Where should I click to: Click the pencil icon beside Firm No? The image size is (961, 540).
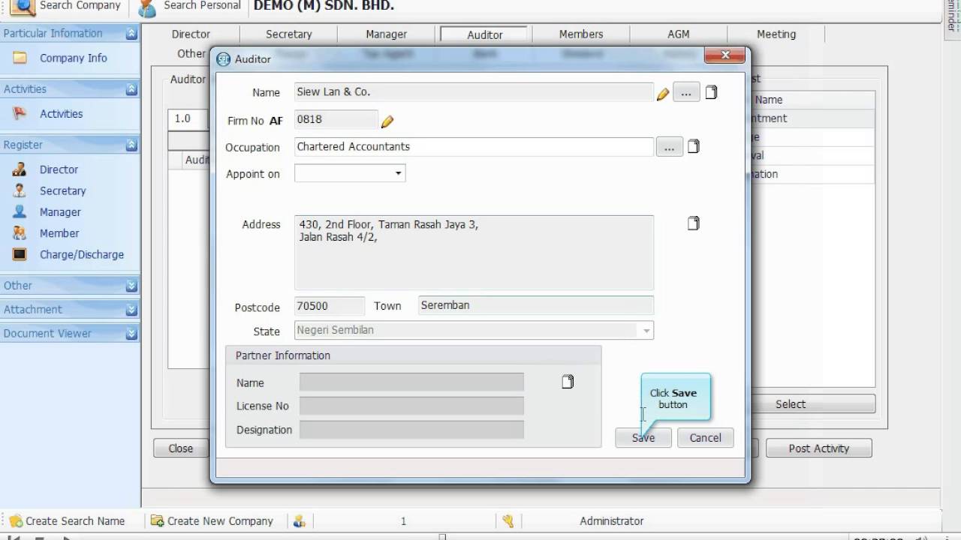[387, 121]
